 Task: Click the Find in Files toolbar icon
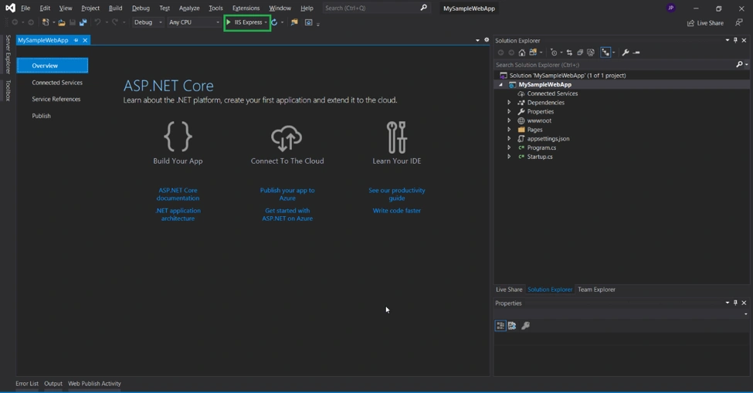point(294,22)
